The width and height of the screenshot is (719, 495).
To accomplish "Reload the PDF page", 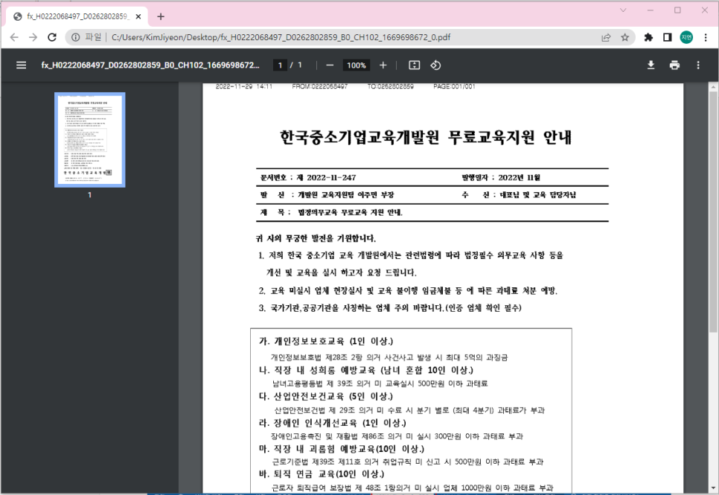I will click(52, 37).
